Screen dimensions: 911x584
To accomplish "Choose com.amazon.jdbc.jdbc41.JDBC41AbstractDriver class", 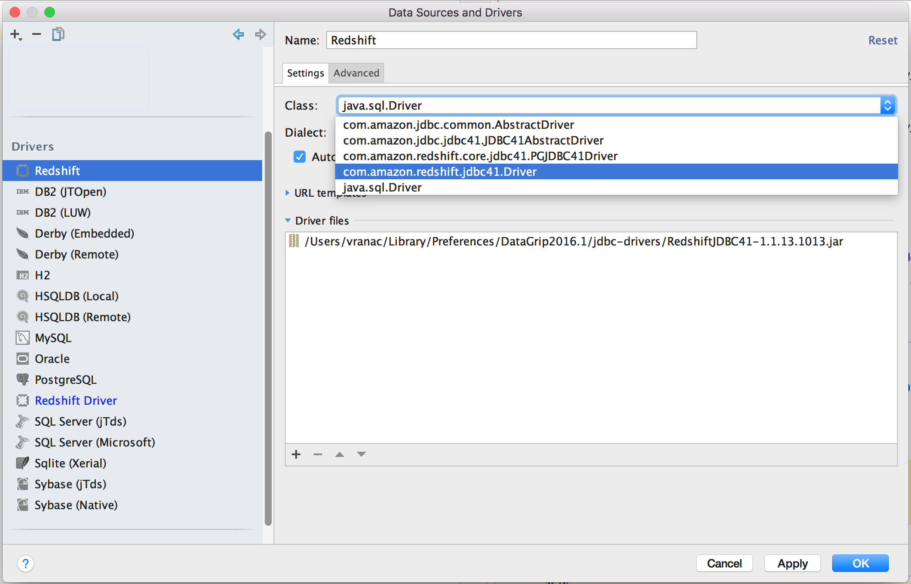I will click(616, 141).
